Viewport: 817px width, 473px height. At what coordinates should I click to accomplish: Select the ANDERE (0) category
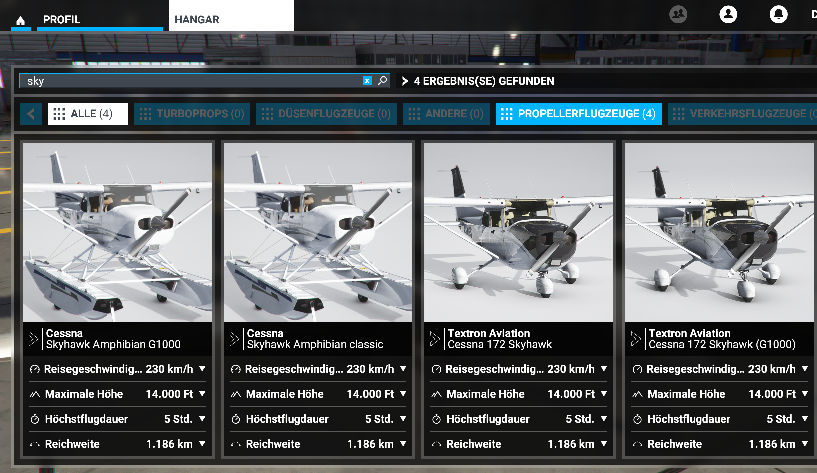[x=446, y=114]
